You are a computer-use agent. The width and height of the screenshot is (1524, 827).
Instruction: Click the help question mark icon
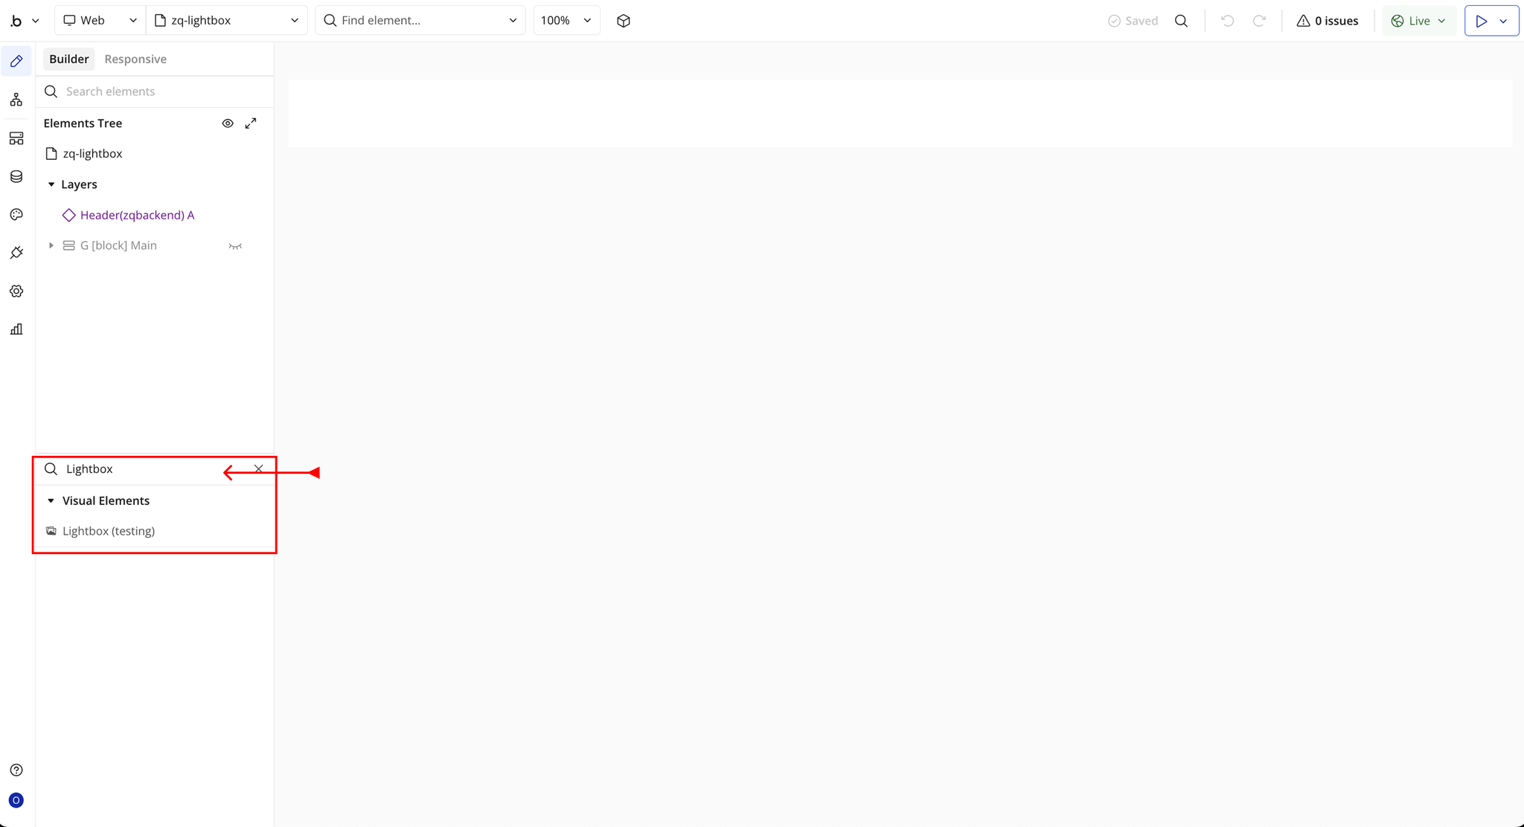[x=16, y=770]
